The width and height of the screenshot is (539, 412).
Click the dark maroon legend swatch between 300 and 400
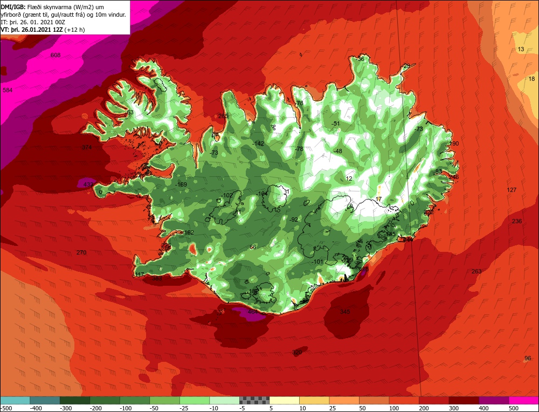coord(464,400)
